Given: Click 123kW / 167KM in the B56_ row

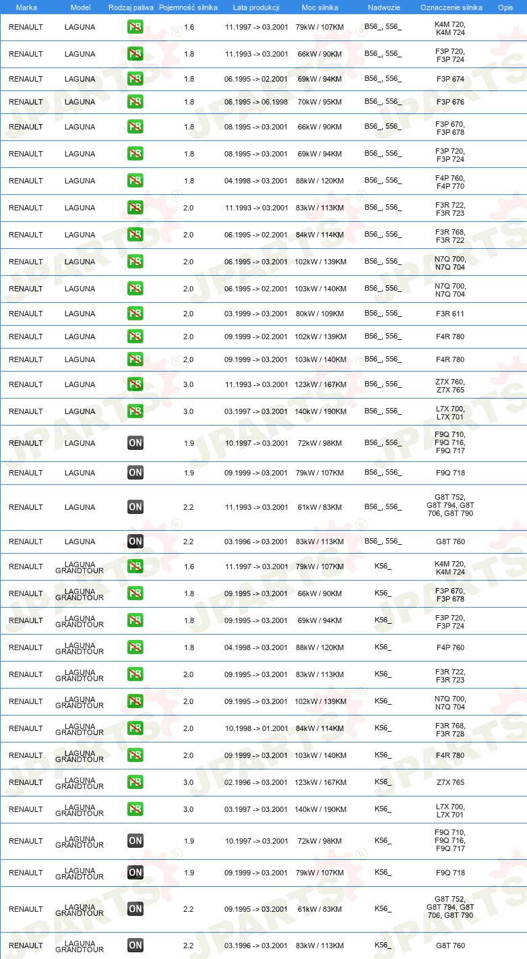Looking at the screenshot, I should click(x=320, y=384).
